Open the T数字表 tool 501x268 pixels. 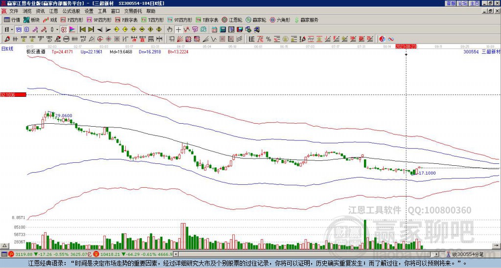(207, 20)
